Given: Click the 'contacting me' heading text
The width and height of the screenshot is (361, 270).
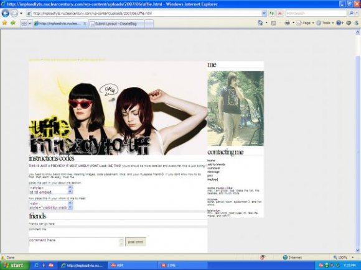Looking at the screenshot, I should [225, 152].
